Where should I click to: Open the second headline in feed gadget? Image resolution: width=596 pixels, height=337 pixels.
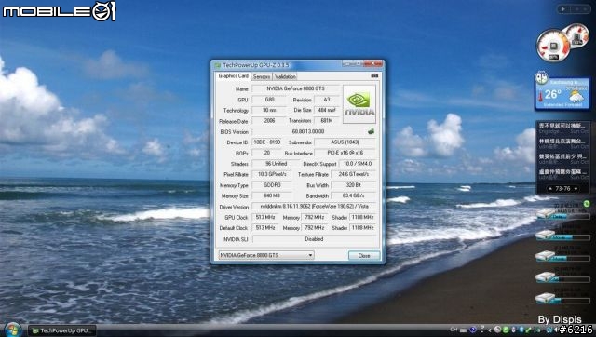pyautogui.click(x=562, y=143)
